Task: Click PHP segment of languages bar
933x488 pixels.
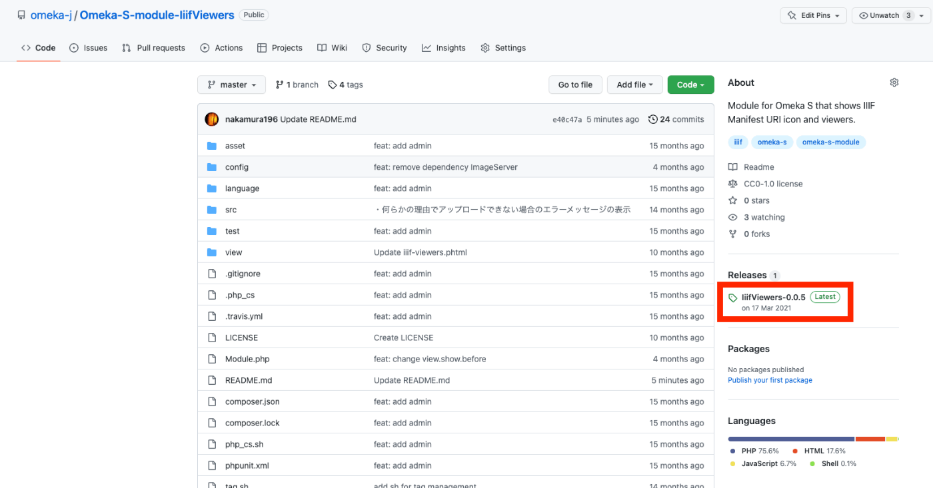Action: (x=791, y=439)
